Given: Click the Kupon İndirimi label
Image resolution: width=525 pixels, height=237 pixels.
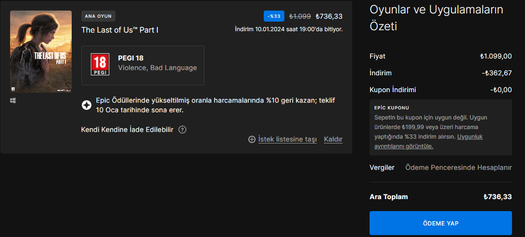Looking at the screenshot, I should point(393,90).
